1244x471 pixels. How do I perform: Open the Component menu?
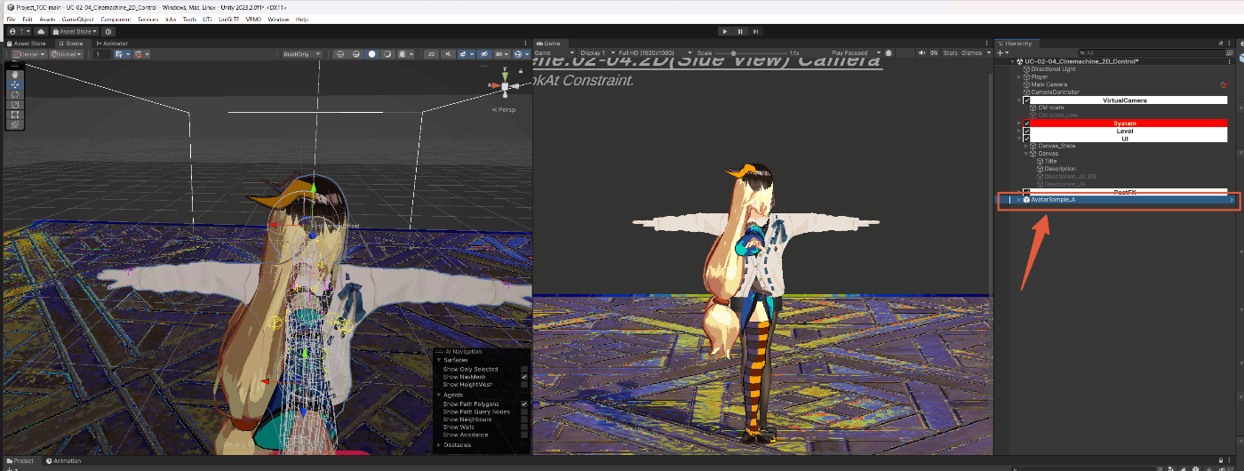[116, 19]
